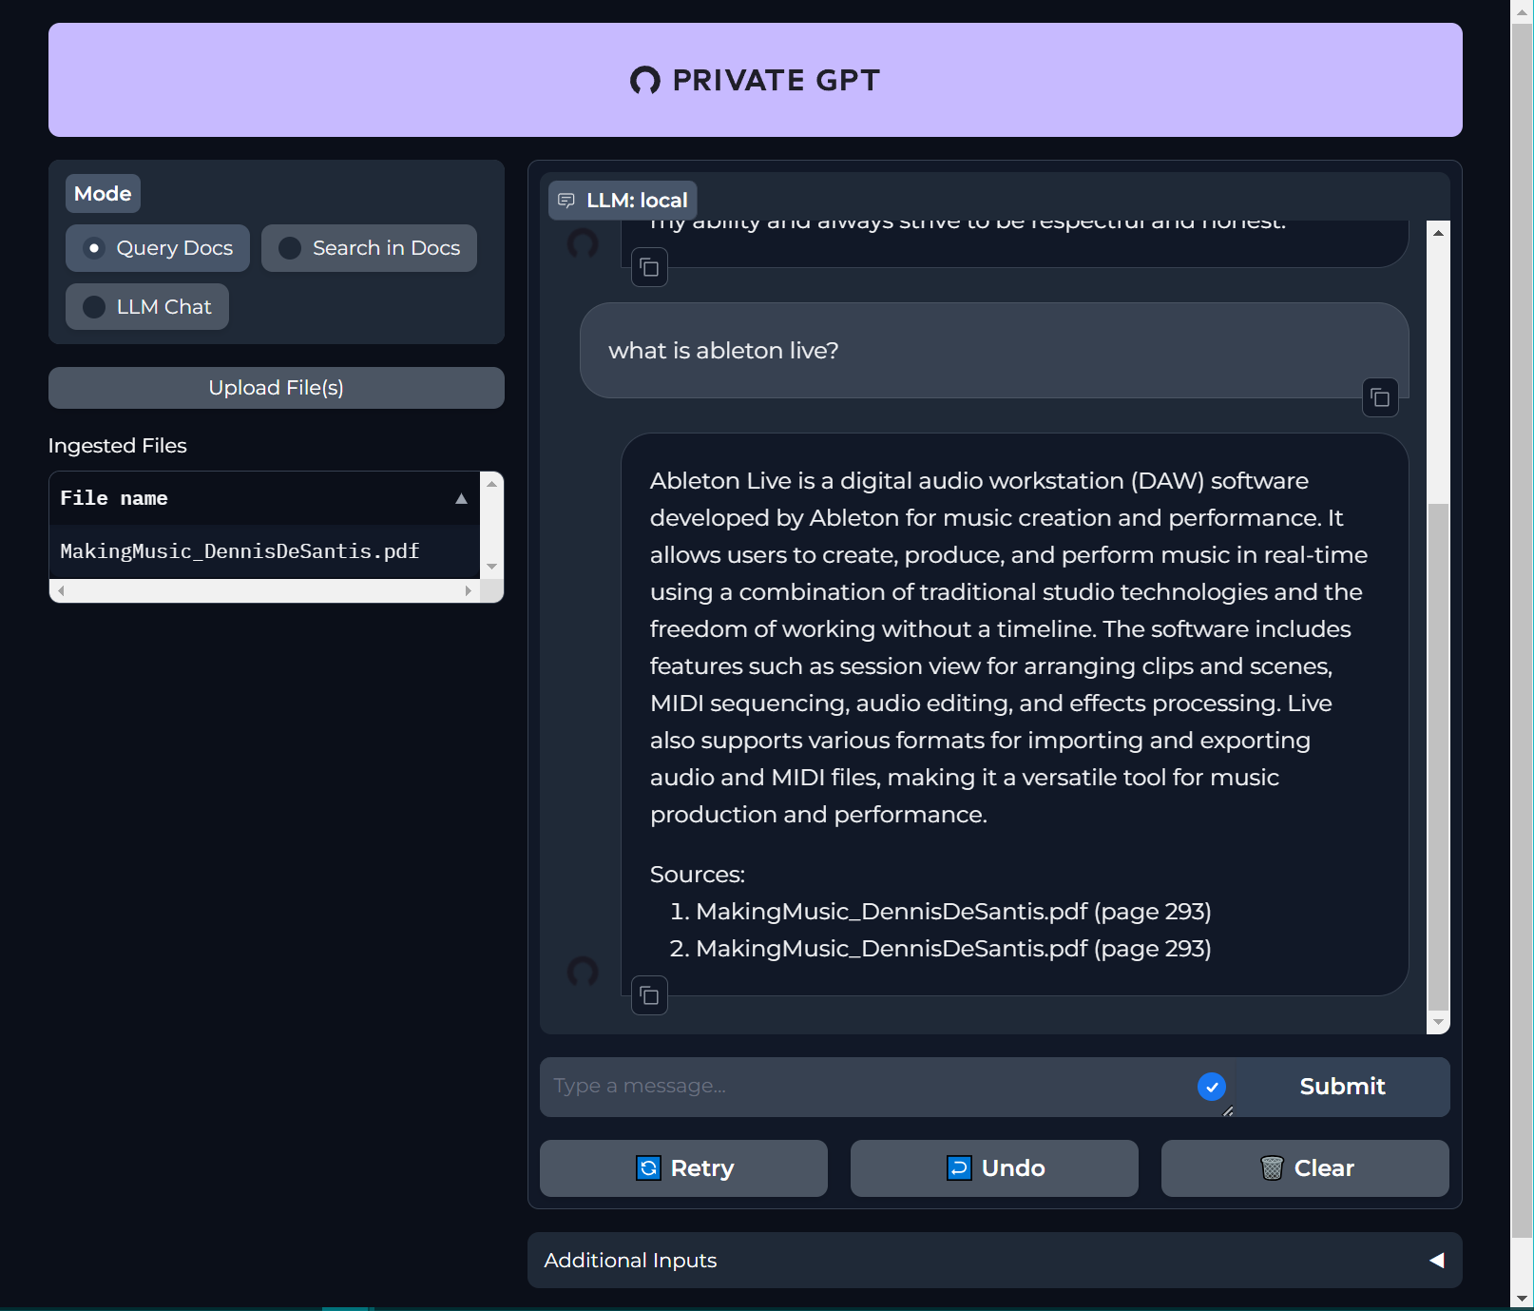The image size is (1534, 1311).
Task: Click bot avatar beside Ableton Live answer
Action: point(583,972)
